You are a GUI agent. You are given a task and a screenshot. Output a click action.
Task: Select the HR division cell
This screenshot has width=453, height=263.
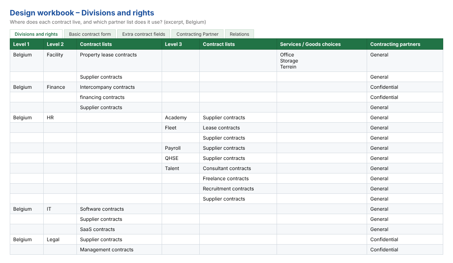pos(60,117)
